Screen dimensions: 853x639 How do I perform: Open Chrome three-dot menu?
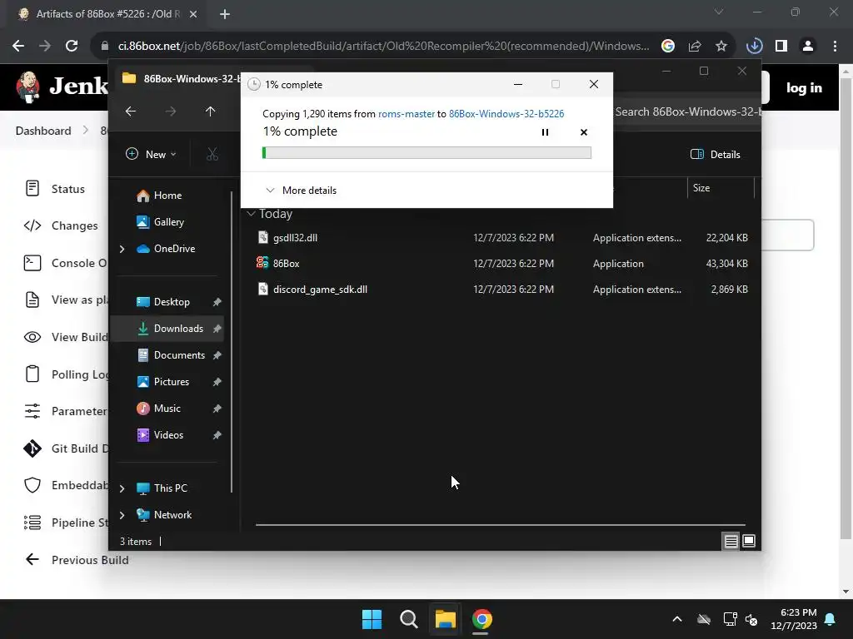click(x=835, y=47)
